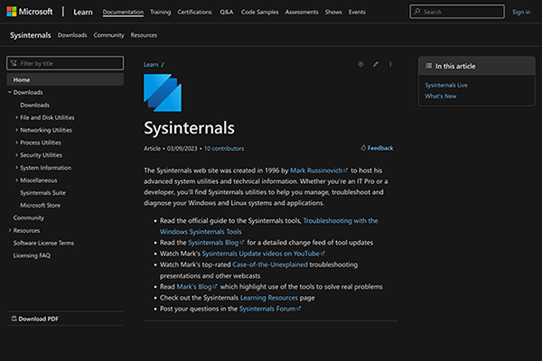Image resolution: width=542 pixels, height=361 pixels.
Task: Open the nested Downloads sidebar page
Action: coord(34,105)
